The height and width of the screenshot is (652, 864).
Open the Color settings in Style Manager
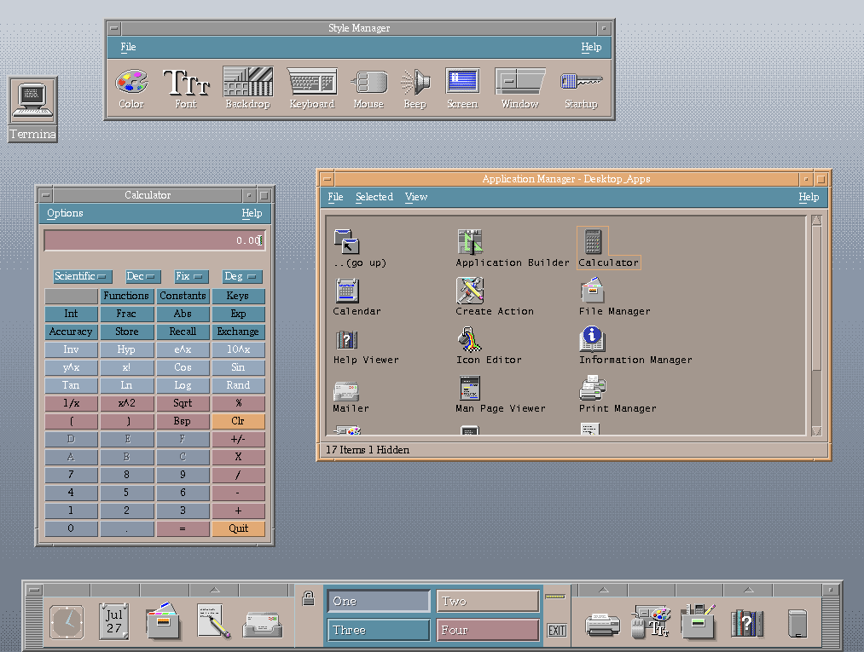click(131, 83)
